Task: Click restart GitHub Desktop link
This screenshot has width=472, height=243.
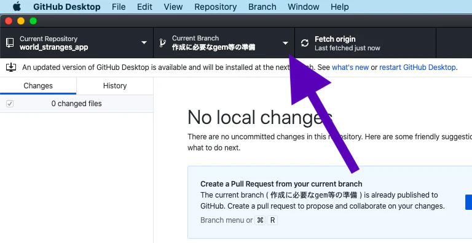Action: click(417, 67)
